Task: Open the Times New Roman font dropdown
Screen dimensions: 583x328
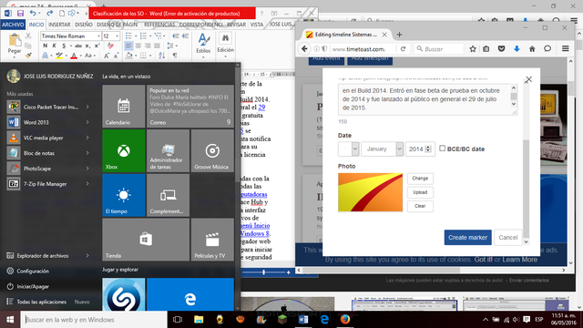Action: [x=98, y=36]
